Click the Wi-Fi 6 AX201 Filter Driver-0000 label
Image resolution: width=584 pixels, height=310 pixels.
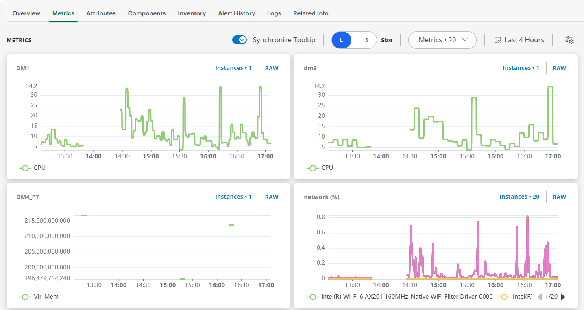(407, 297)
